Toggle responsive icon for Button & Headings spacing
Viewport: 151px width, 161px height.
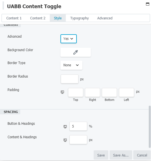tap(65, 127)
